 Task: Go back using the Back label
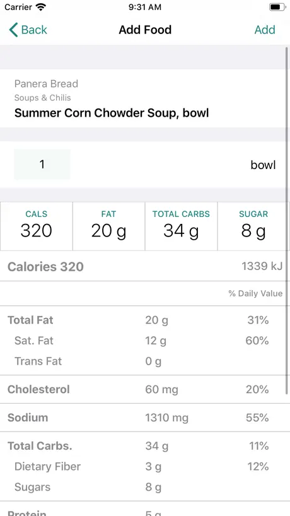tap(34, 30)
